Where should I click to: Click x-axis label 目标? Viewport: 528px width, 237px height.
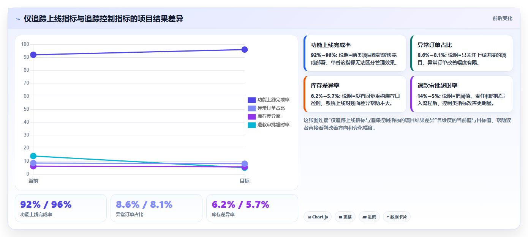point(245,181)
